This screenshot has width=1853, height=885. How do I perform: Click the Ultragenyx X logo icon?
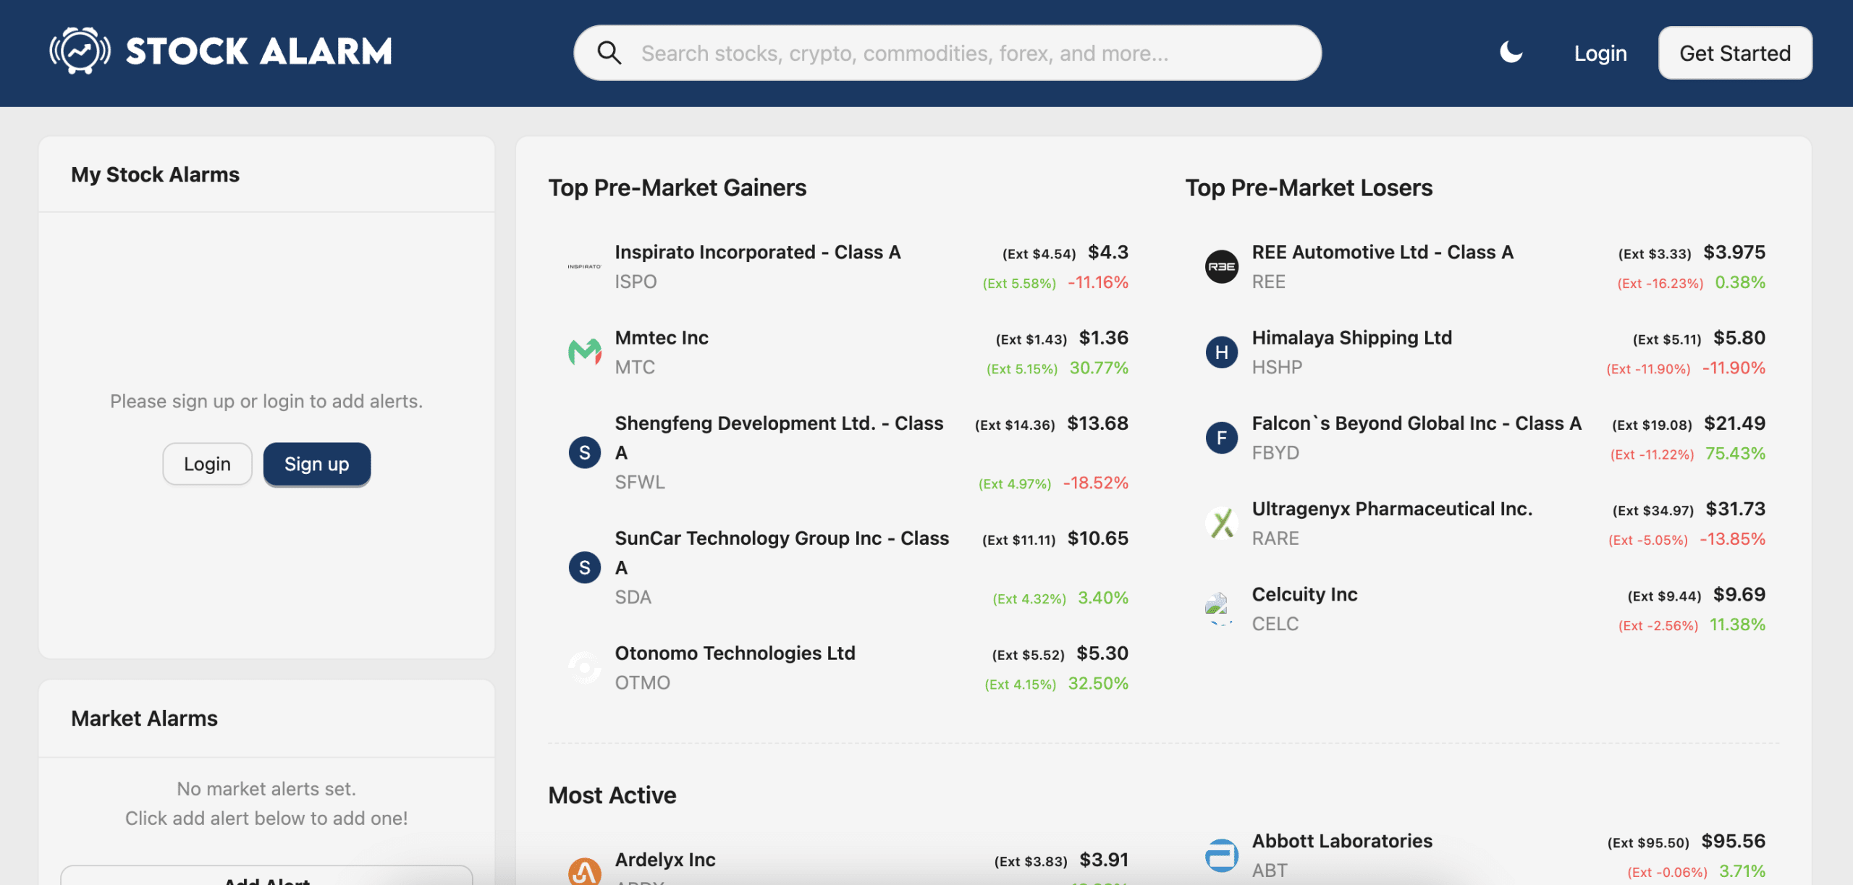pyautogui.click(x=1222, y=523)
